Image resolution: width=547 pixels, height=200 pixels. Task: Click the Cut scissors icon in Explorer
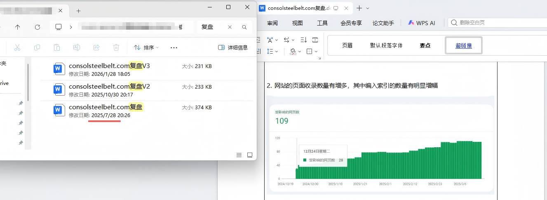[x=17, y=47]
